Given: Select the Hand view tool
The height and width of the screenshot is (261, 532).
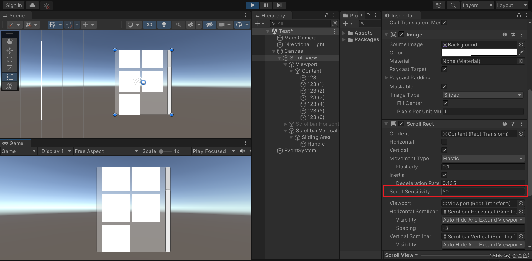Looking at the screenshot, I should (10, 42).
